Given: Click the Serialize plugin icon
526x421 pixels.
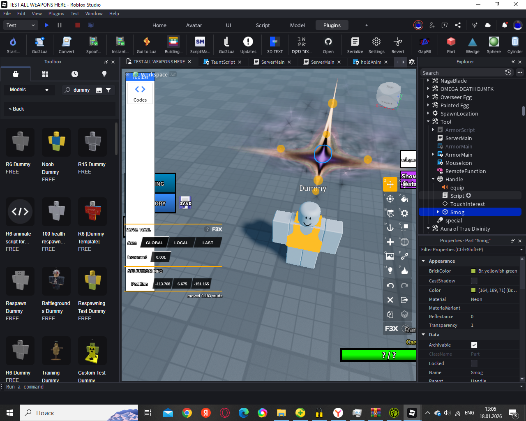Looking at the screenshot, I should pos(355,45).
